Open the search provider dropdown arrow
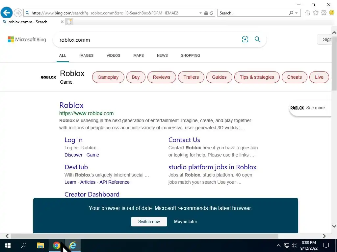This screenshot has height=252, width=337. (297, 13)
